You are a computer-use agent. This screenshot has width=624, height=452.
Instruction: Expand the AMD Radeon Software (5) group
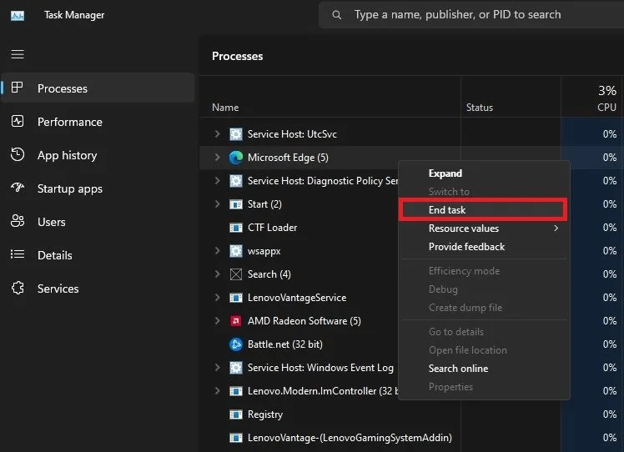tap(217, 320)
